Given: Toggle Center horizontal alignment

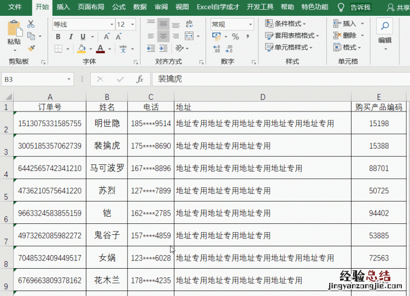Looking at the screenshot, I should (x=163, y=37).
